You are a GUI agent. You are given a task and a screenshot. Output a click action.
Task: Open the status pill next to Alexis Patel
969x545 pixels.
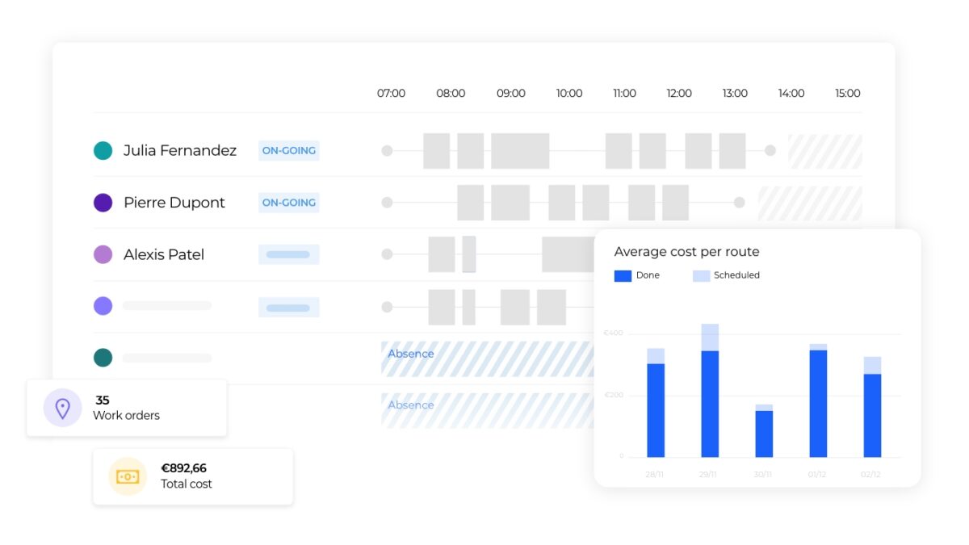coord(288,254)
